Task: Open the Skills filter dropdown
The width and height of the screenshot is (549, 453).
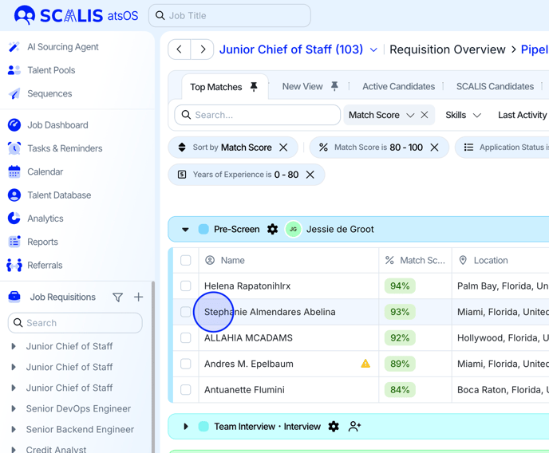Action: 464,115
